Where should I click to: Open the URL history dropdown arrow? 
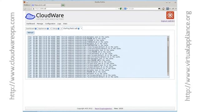click(x=118, y=9)
